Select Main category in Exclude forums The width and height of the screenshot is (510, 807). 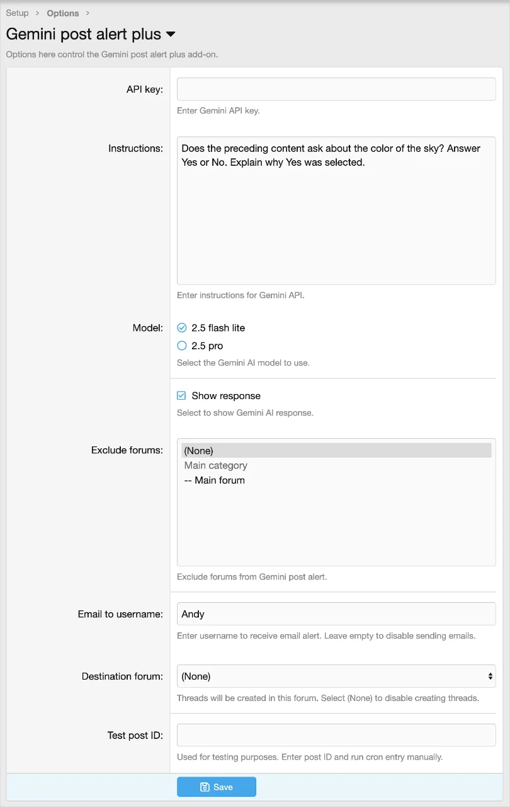point(216,465)
